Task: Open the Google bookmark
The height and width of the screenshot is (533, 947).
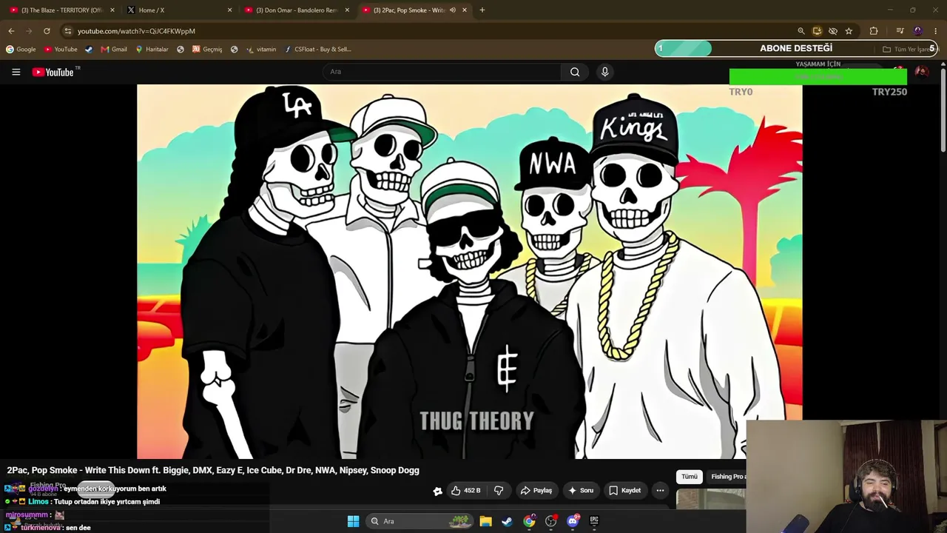Action: [21, 50]
